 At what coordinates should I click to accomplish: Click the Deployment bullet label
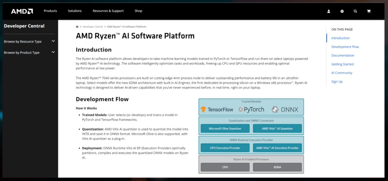[92, 148]
